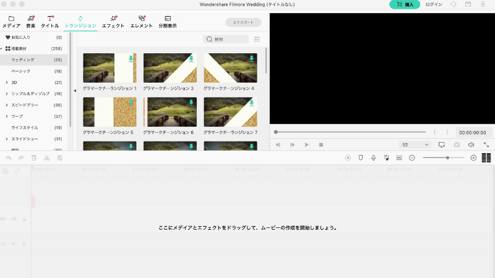Adjust the timeline zoom slider
Viewport: 495px width, 278px height.
tap(443, 158)
